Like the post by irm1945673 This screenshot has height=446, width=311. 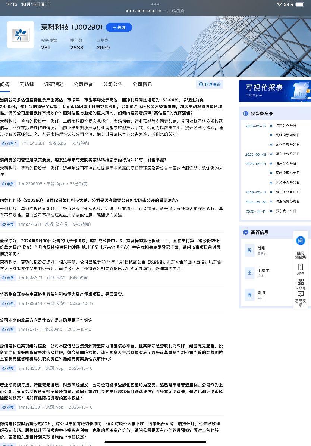(x=8, y=278)
